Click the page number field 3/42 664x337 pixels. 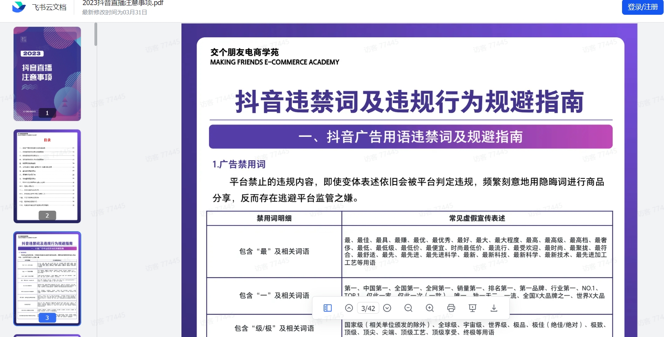tap(368, 308)
